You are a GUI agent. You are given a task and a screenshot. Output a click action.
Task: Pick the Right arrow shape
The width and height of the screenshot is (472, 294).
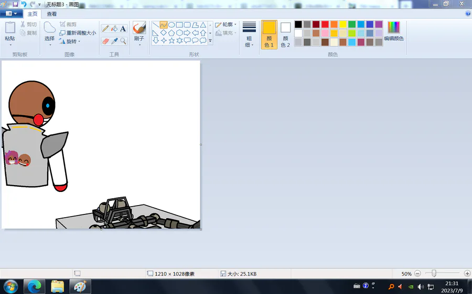click(187, 33)
